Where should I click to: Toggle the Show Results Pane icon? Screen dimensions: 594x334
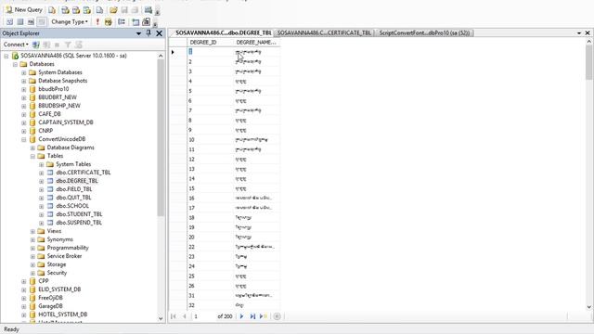click(42, 22)
